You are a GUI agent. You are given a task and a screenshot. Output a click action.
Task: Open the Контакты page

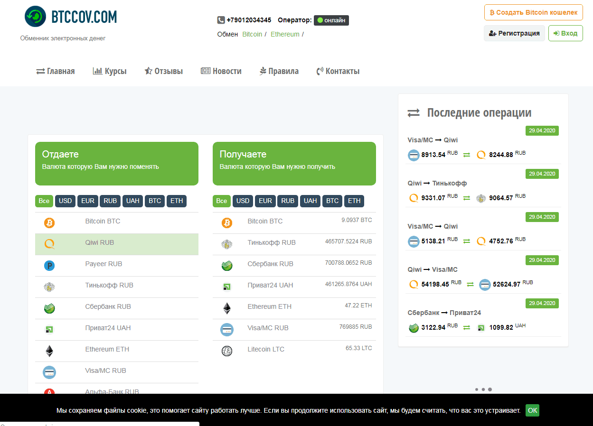(x=338, y=71)
